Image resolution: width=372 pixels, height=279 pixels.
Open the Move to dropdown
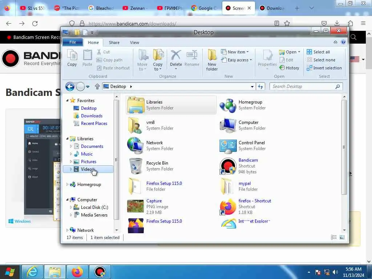(142, 60)
